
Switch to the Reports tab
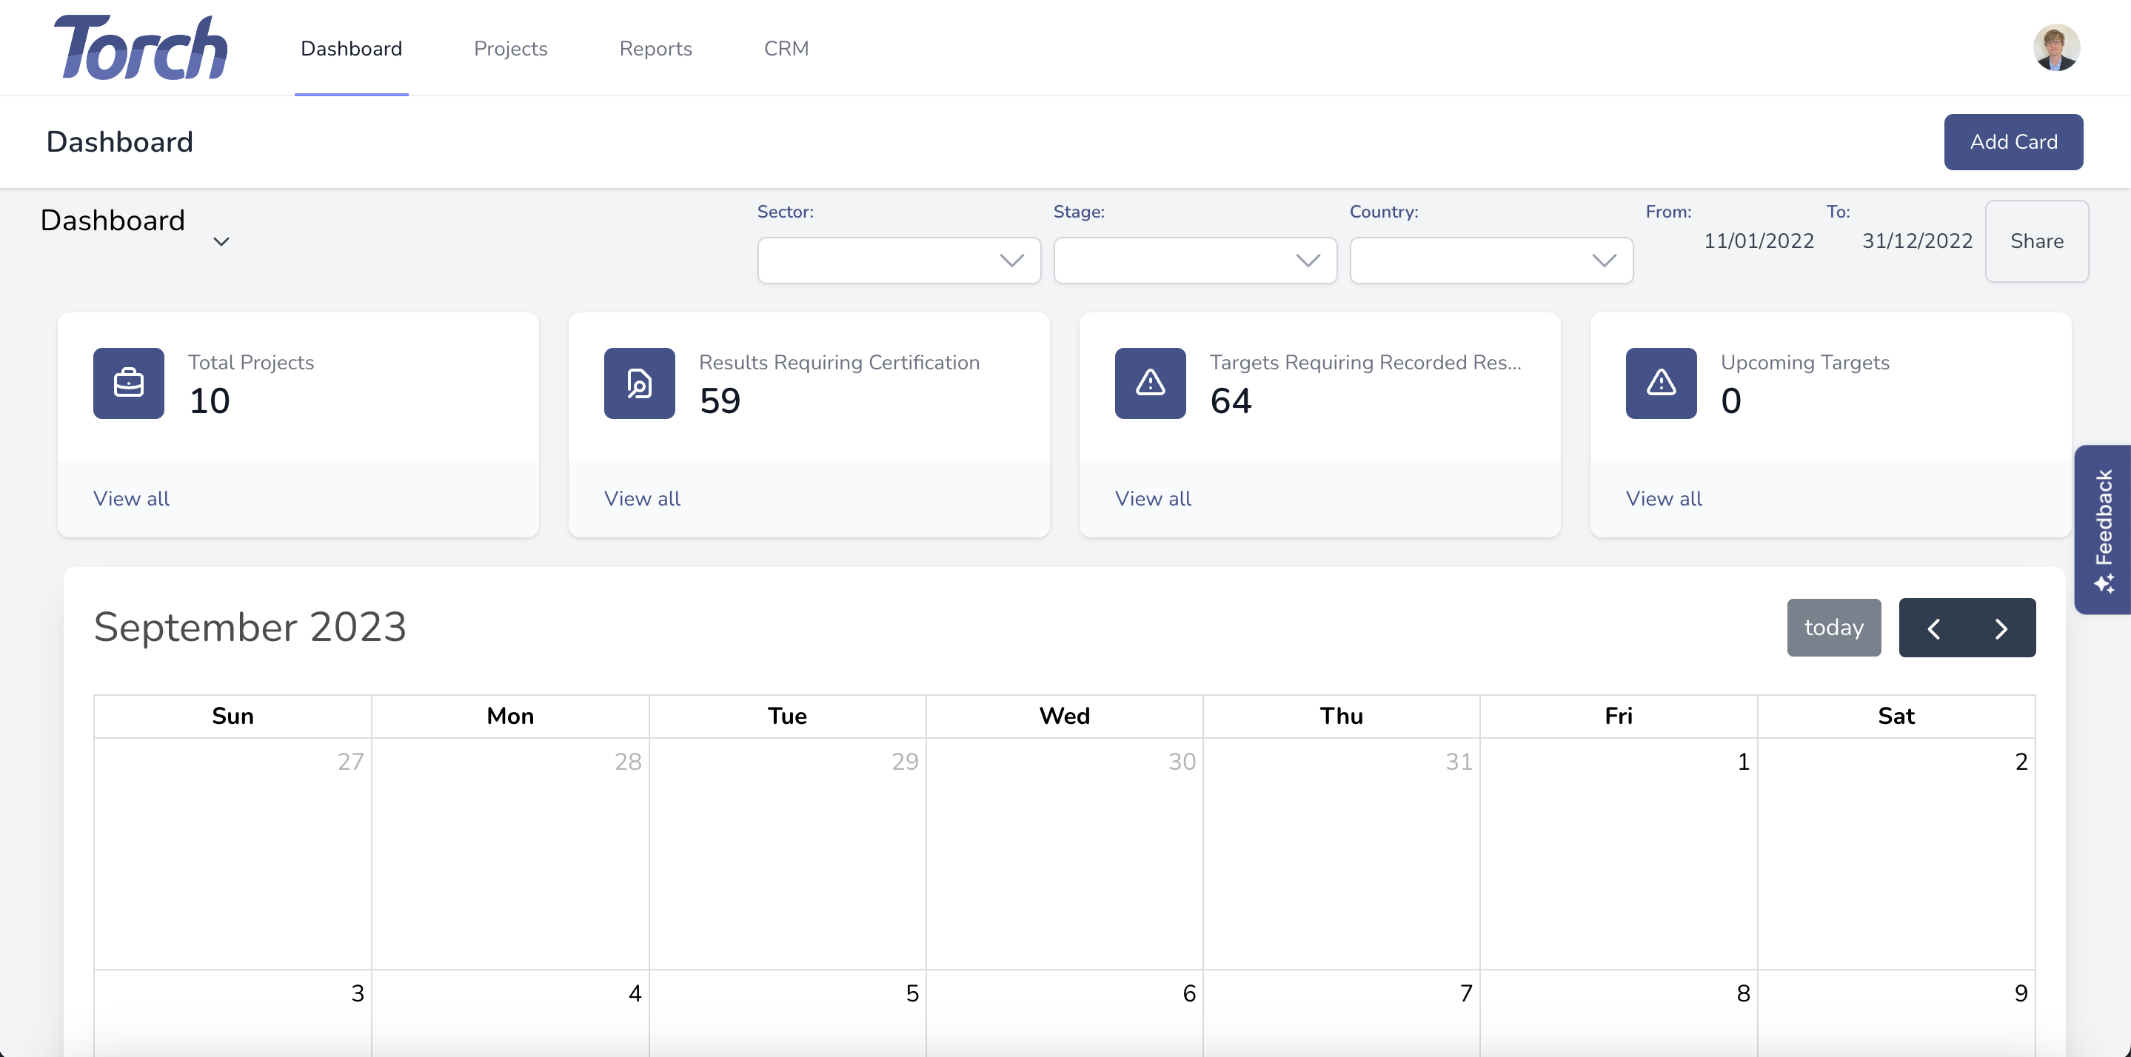point(655,48)
